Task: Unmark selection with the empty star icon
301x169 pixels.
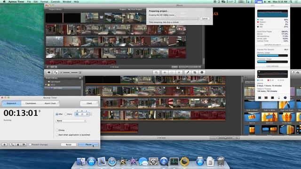Action: (x=172, y=72)
